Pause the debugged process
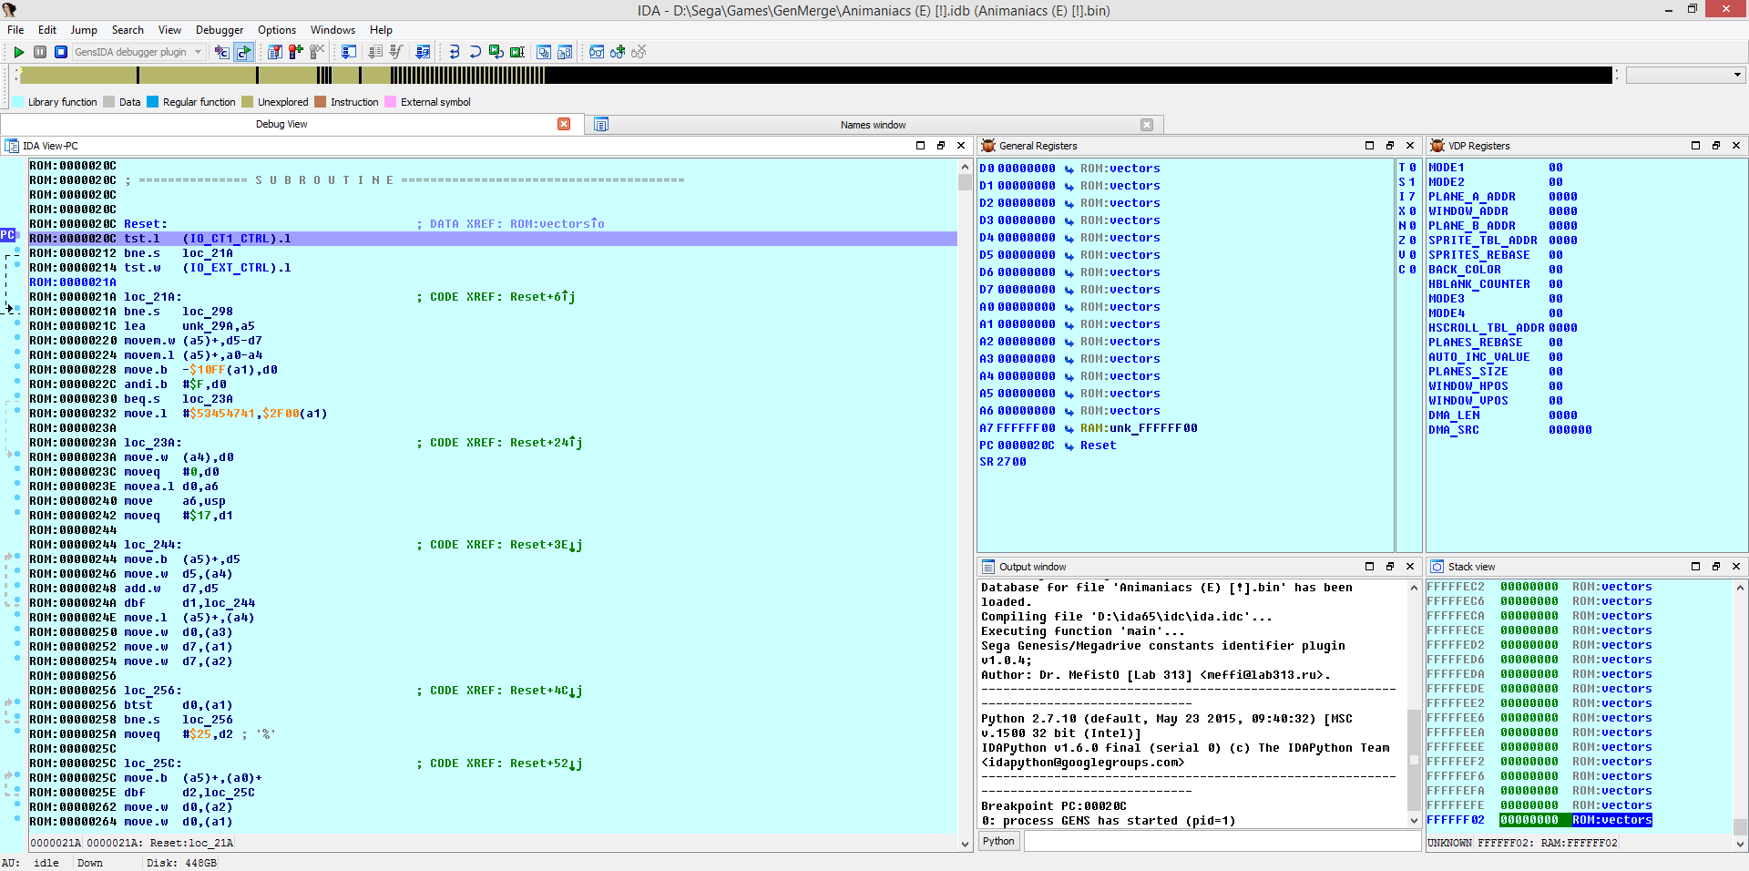The height and width of the screenshot is (871, 1749). tap(40, 52)
